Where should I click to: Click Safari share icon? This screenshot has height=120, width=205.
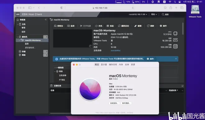point(171,8)
